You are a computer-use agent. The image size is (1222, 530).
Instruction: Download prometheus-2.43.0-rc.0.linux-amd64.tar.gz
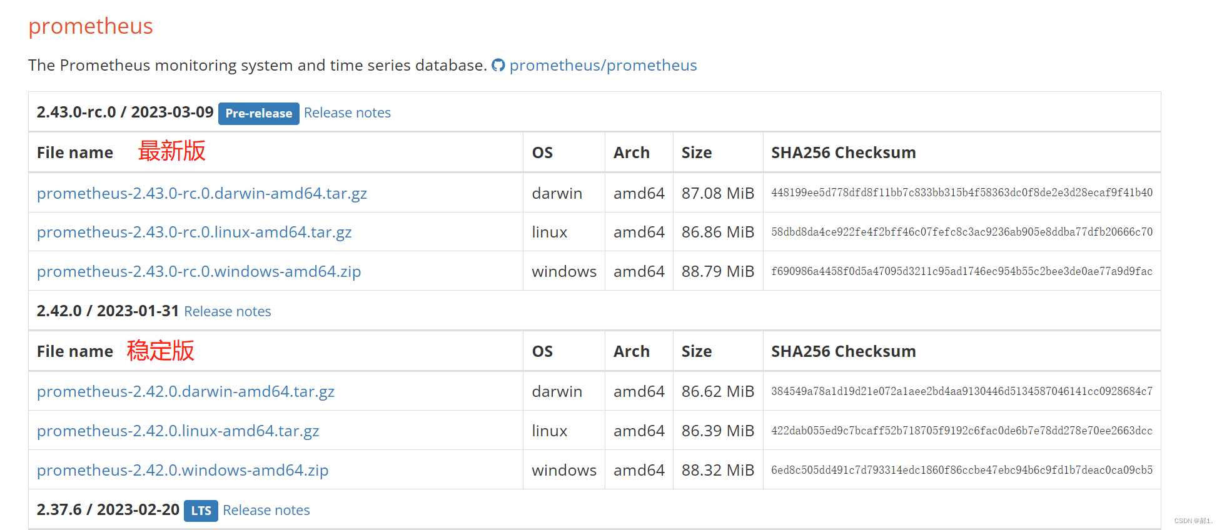(194, 232)
